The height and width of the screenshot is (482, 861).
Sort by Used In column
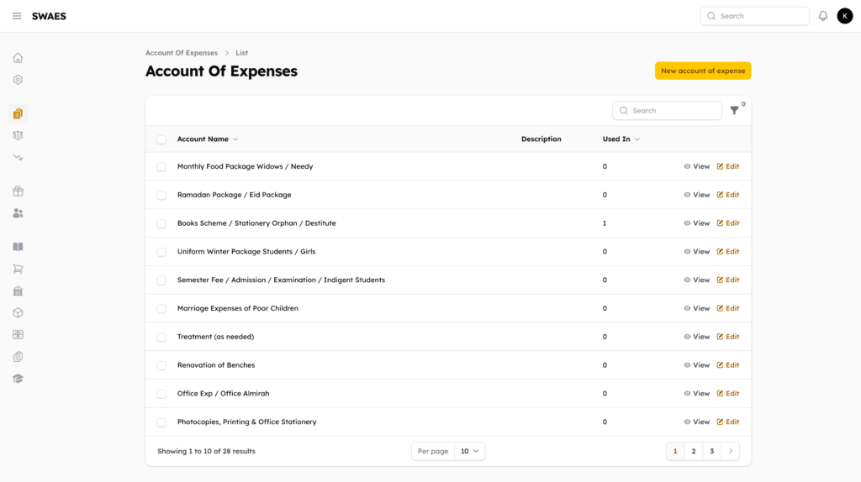tap(621, 139)
